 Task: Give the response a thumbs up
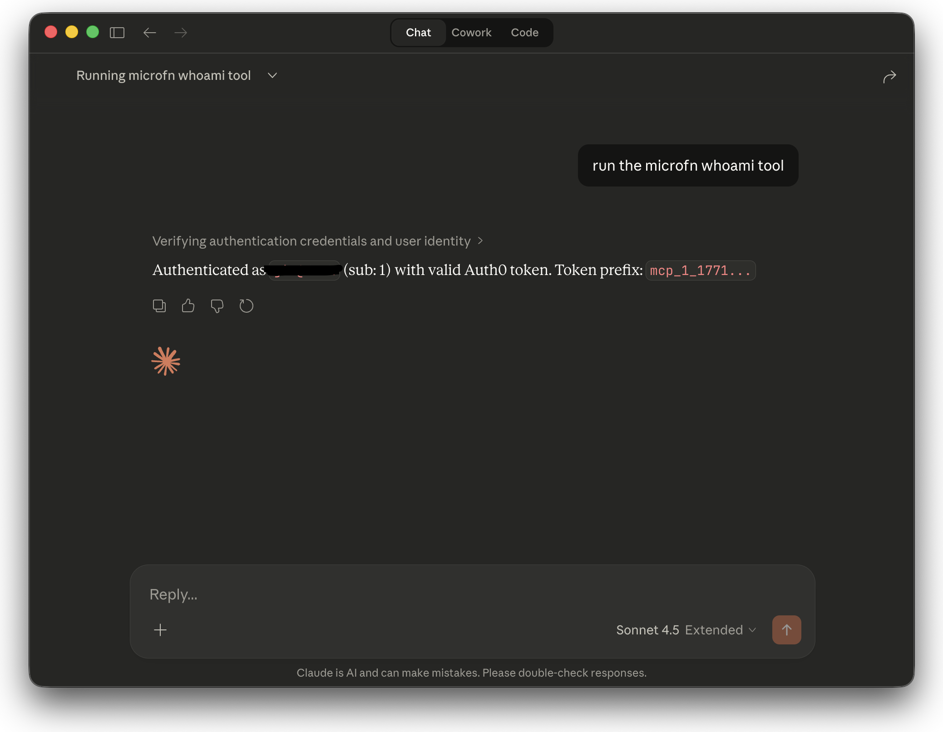188,306
